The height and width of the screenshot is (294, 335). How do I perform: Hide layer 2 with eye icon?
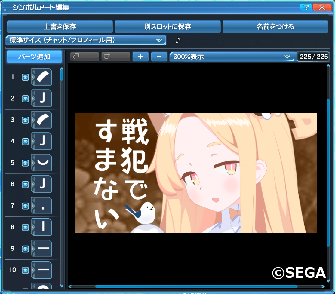pos(25,98)
